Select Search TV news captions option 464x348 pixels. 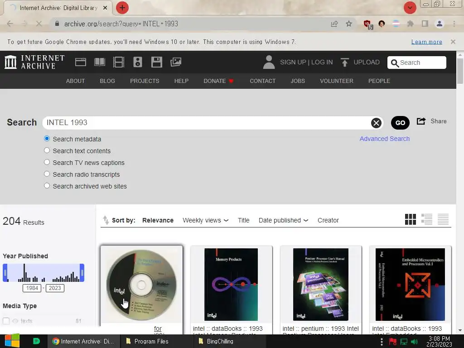coord(47,162)
